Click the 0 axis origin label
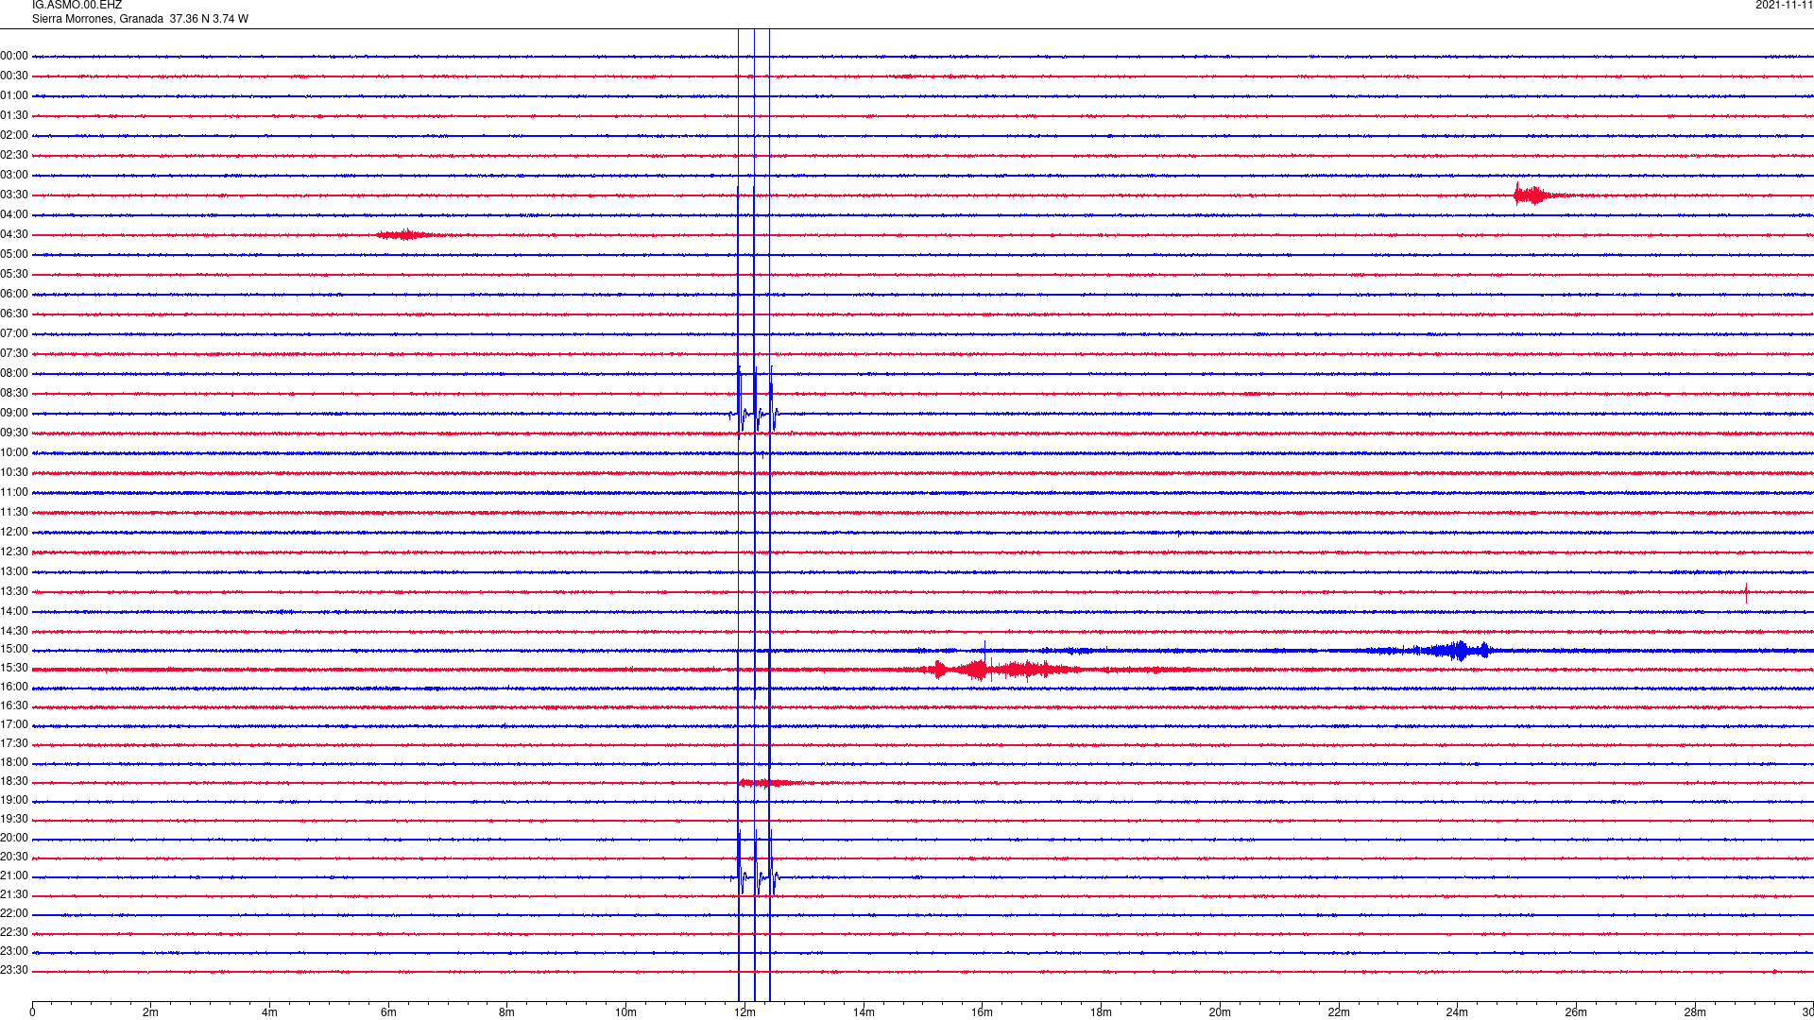 pyautogui.click(x=32, y=1012)
